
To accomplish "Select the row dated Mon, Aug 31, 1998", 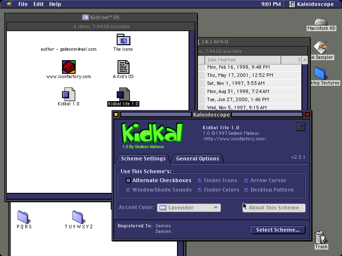I will point(250,91).
